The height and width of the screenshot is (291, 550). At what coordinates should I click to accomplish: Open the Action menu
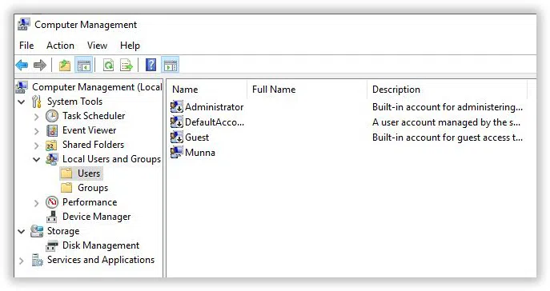[60, 46]
